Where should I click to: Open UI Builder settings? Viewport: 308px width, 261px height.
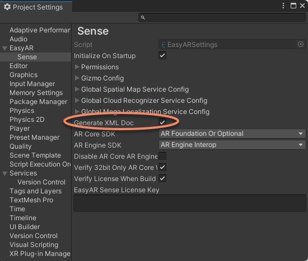point(25,227)
